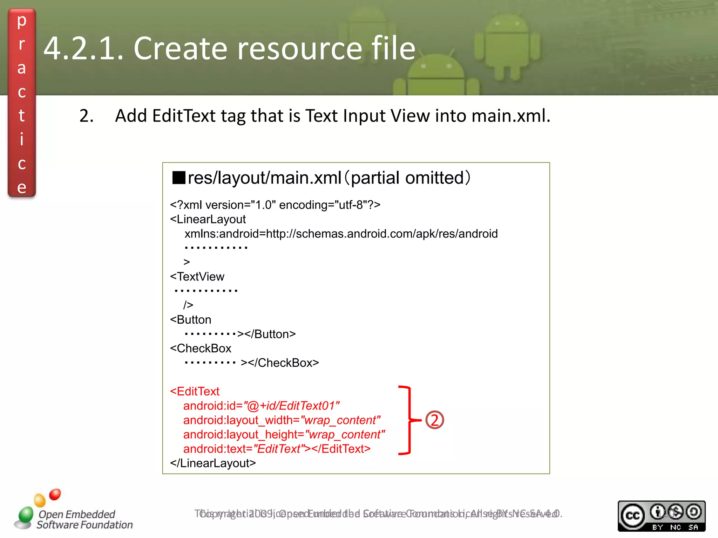Click the '</LinearLayout>' closing tag
This screenshot has height=538, width=718.
pyautogui.click(x=213, y=463)
